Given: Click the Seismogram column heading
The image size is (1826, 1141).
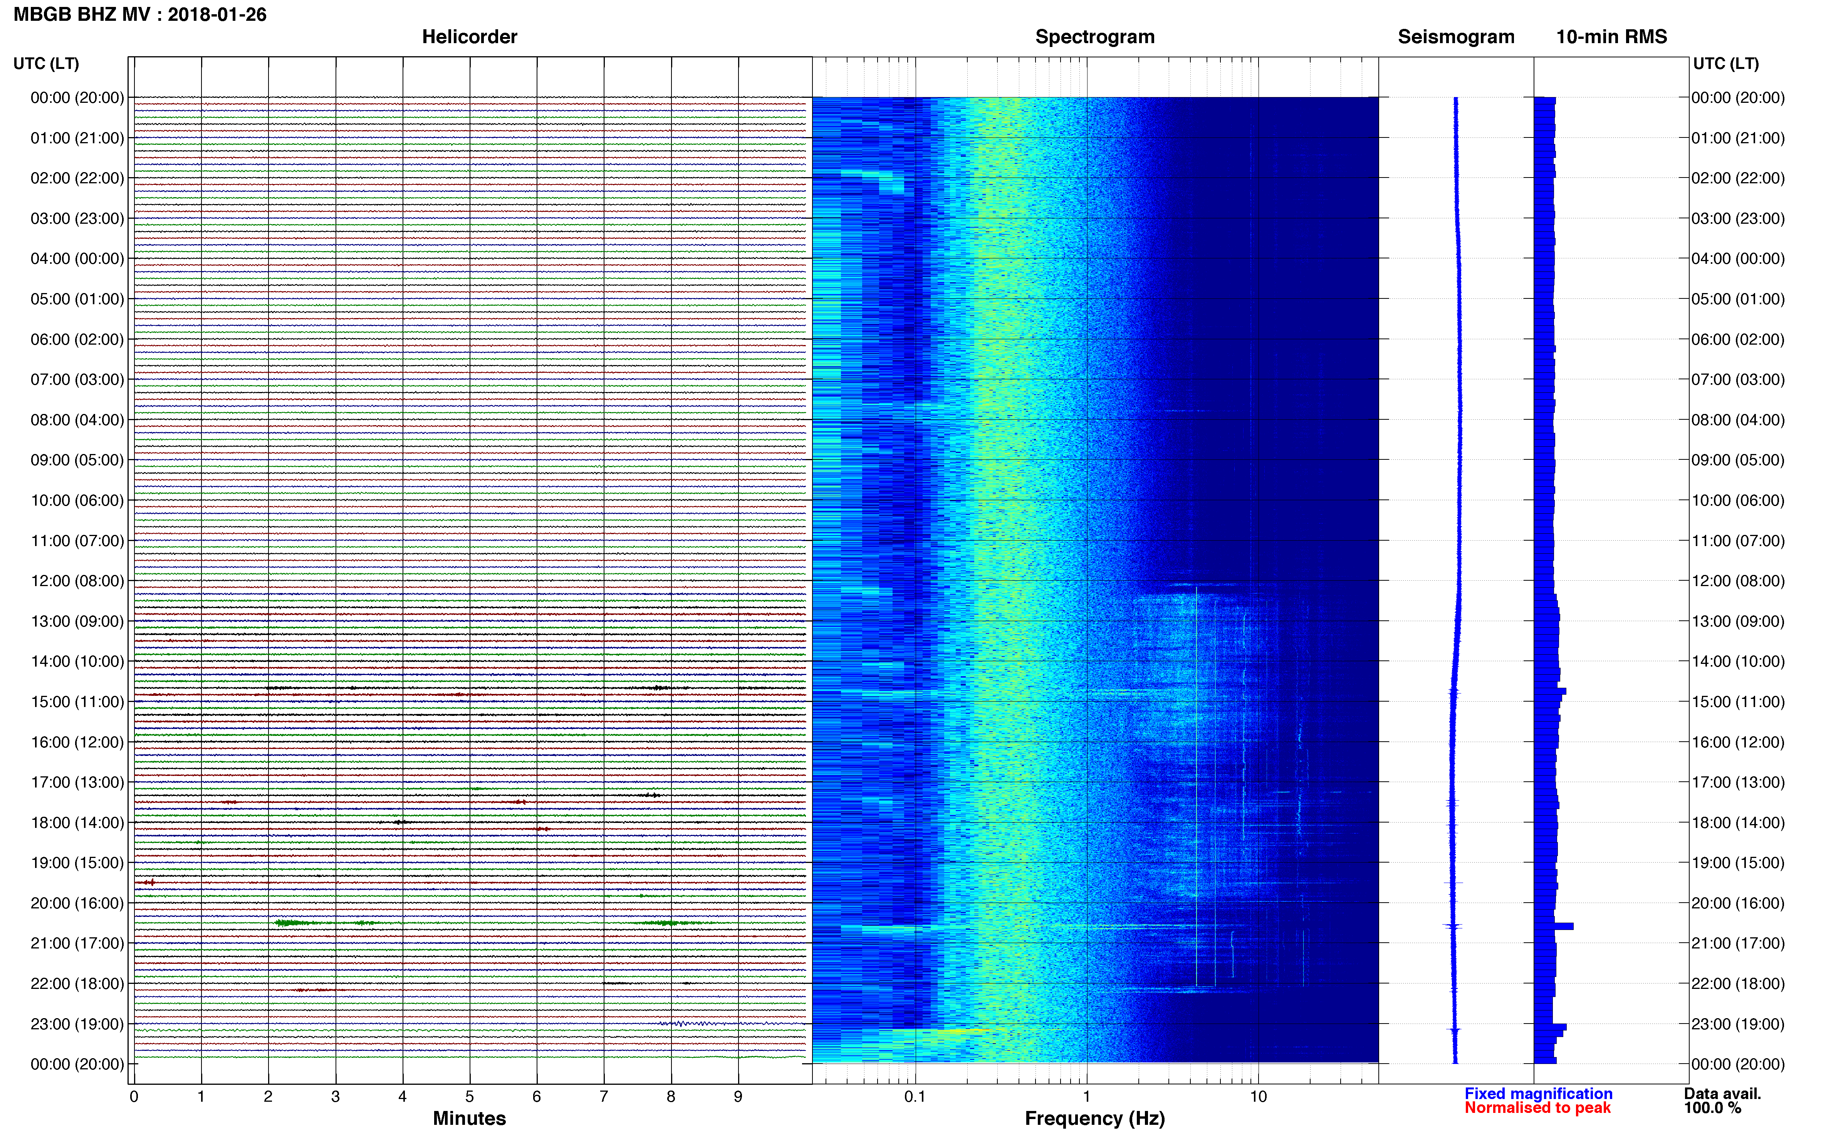Looking at the screenshot, I should pos(1456,37).
